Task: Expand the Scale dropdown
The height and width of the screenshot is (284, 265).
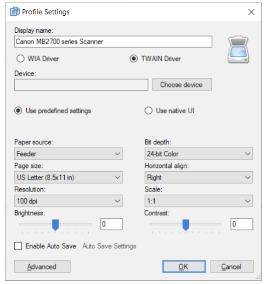Action: coord(199,201)
